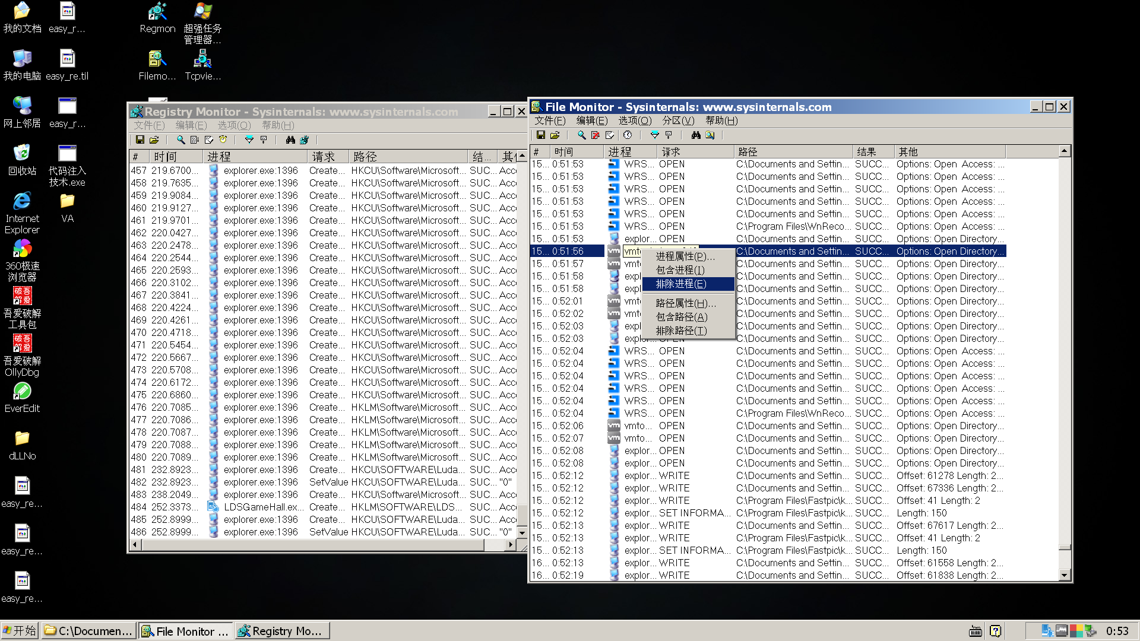Switch to C:\Documen... taskbar button
The height and width of the screenshot is (641, 1140).
(x=89, y=631)
